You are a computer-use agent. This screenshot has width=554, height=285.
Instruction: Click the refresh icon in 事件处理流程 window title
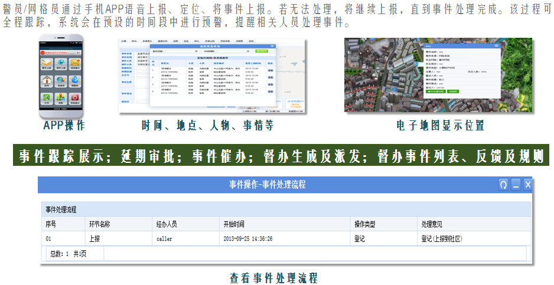[x=503, y=185]
